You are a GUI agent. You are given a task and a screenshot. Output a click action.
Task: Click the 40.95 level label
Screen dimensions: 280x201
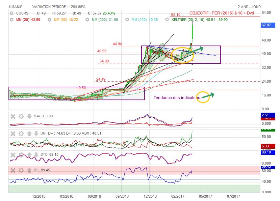[x=102, y=51]
